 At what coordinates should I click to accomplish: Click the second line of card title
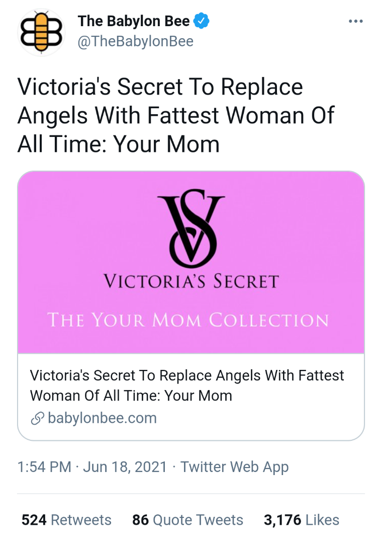click(131, 396)
